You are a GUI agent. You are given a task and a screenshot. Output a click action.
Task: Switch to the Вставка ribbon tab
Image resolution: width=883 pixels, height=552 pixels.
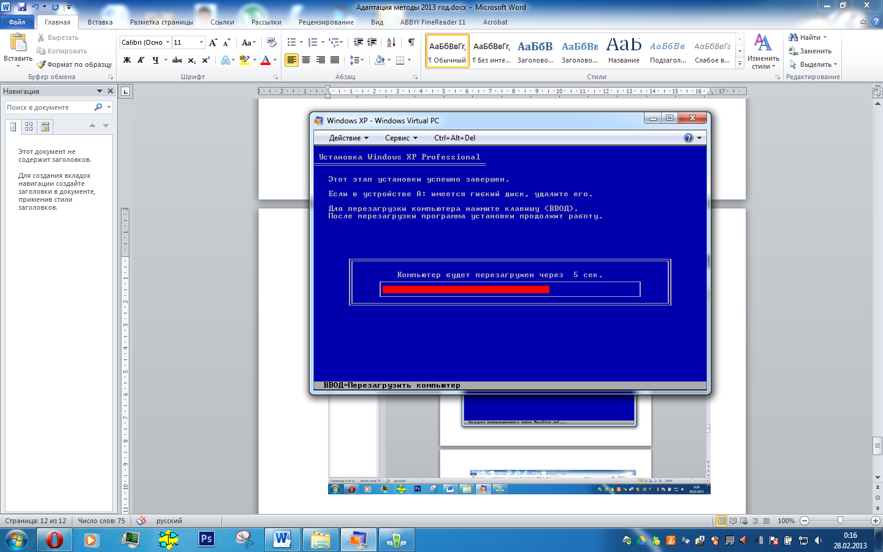click(100, 22)
